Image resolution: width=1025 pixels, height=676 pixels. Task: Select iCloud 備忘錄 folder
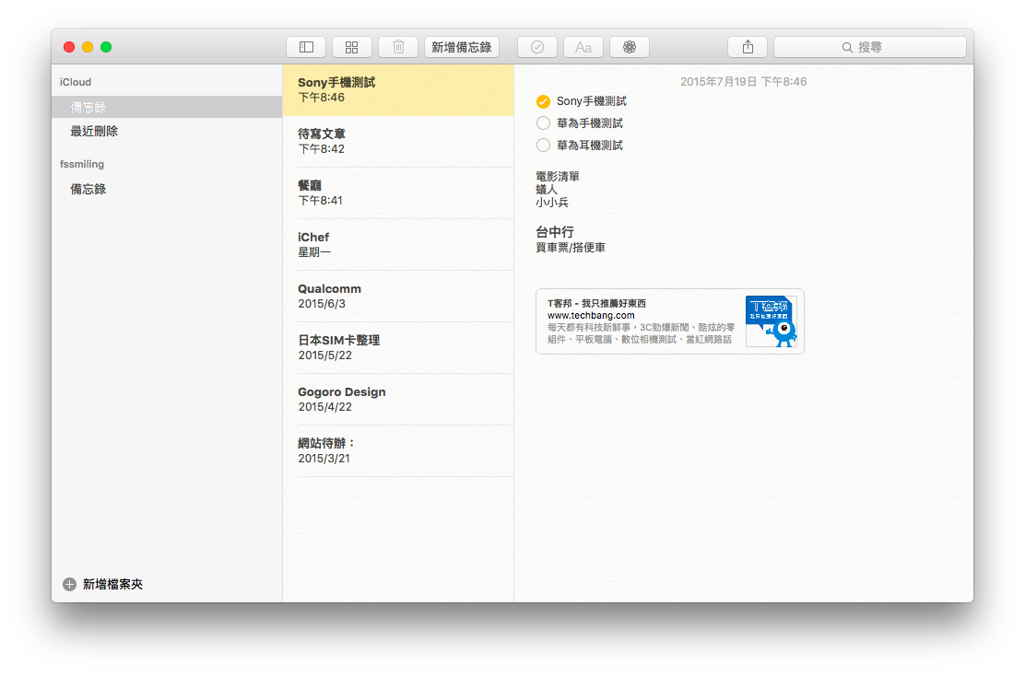(88, 107)
